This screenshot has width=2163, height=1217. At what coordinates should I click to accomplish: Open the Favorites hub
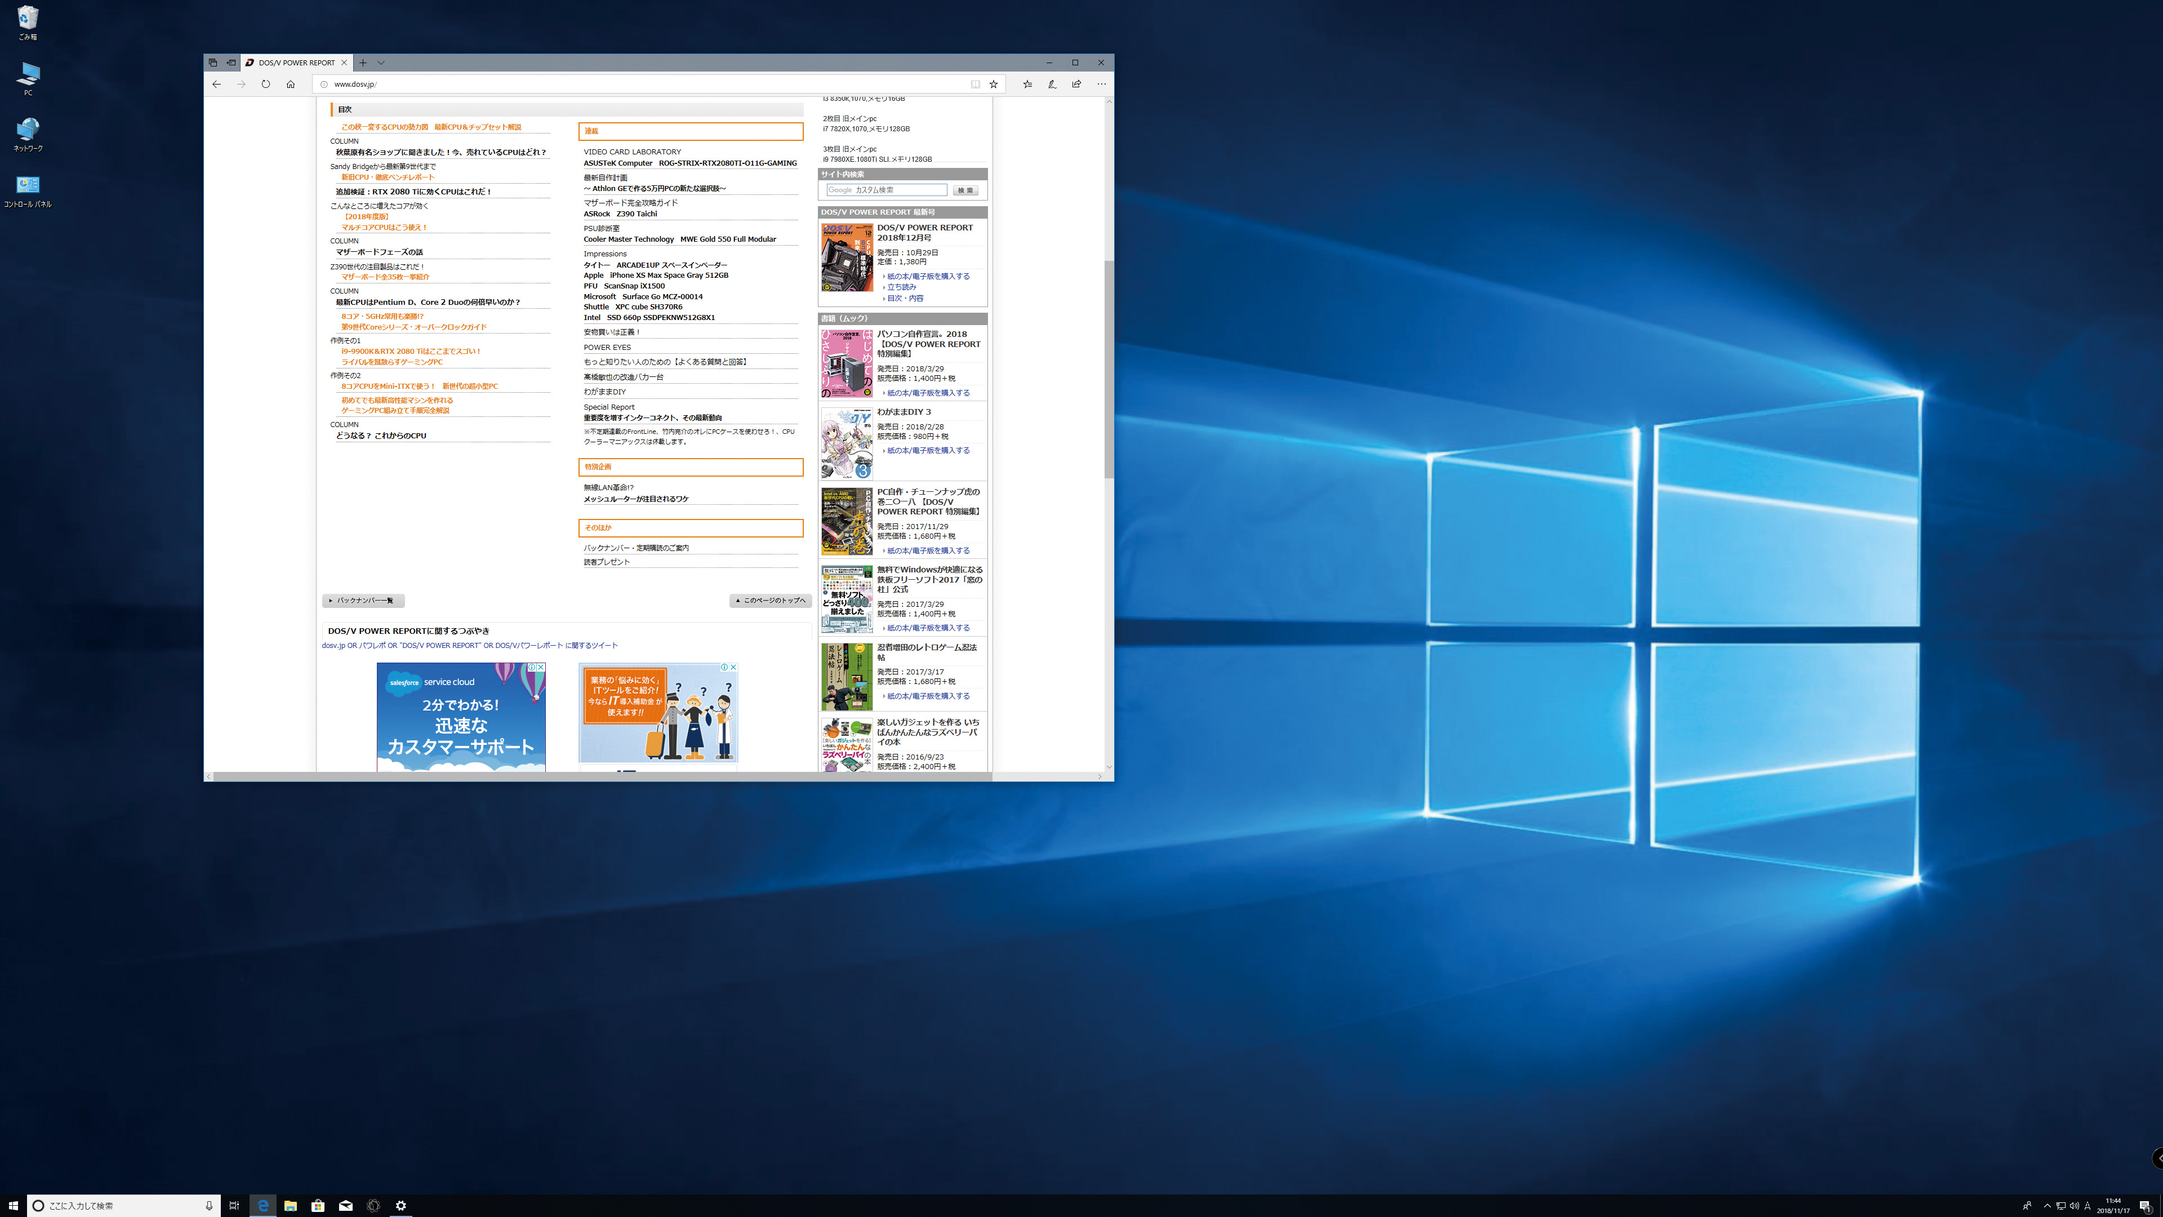point(1027,84)
